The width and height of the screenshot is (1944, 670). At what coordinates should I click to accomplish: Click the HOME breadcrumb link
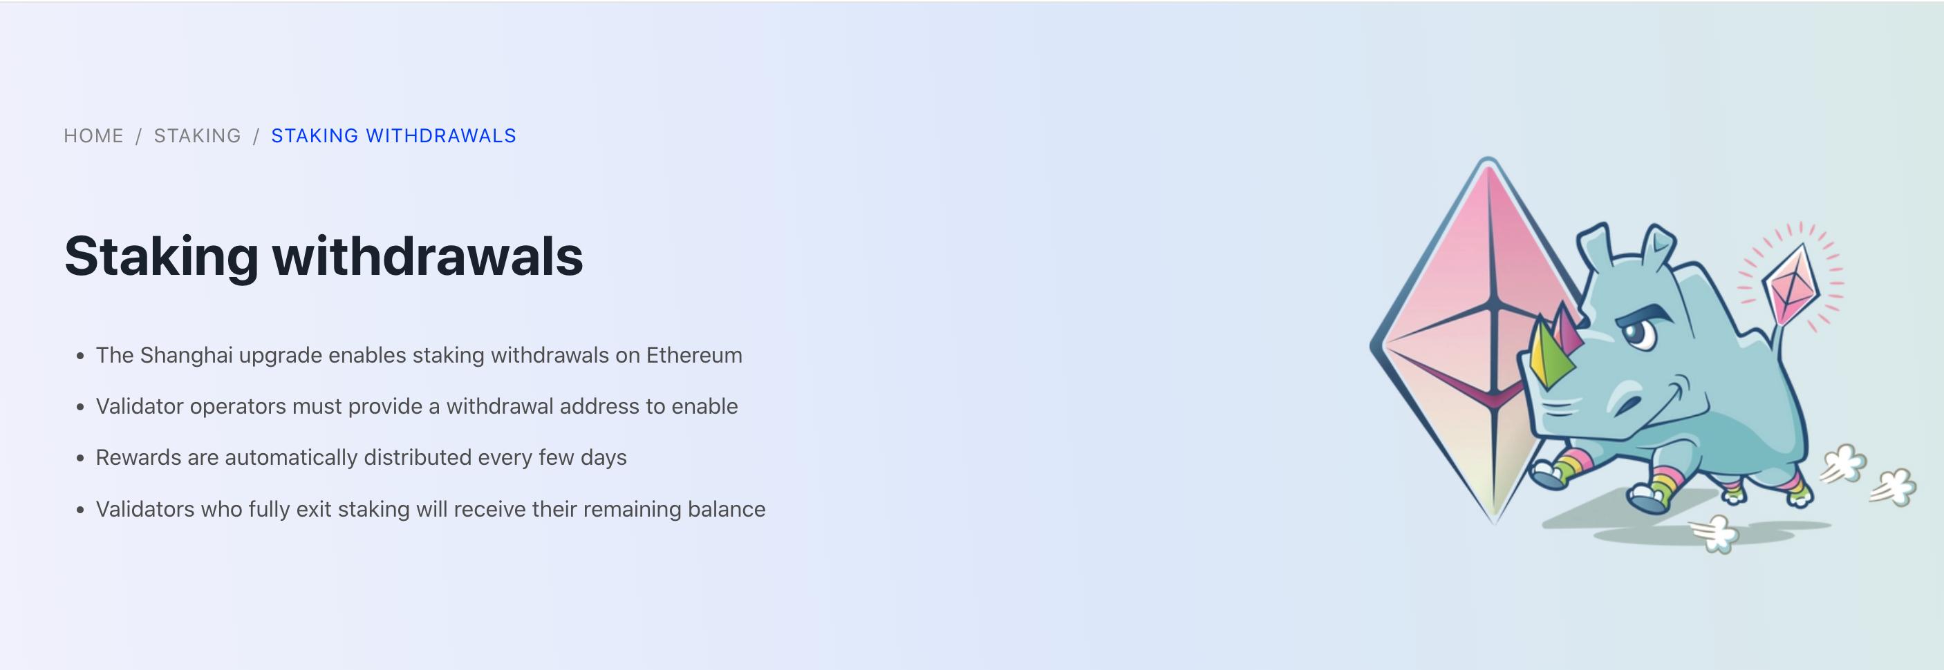pyautogui.click(x=93, y=135)
